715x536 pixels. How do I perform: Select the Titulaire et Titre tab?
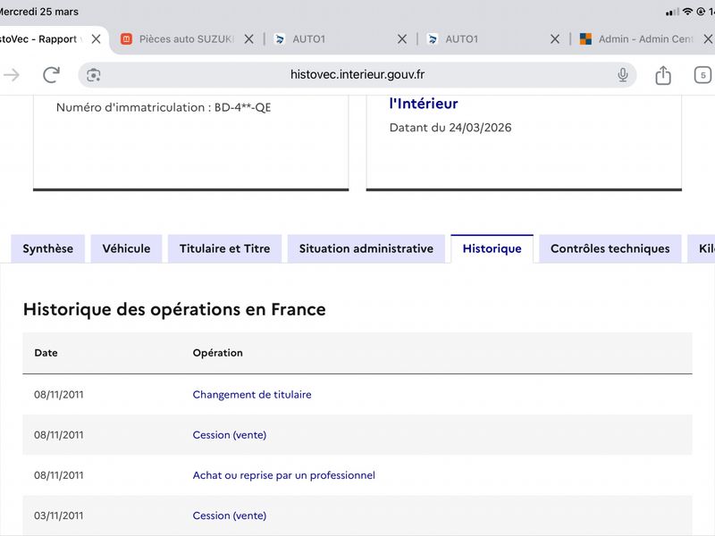(225, 248)
